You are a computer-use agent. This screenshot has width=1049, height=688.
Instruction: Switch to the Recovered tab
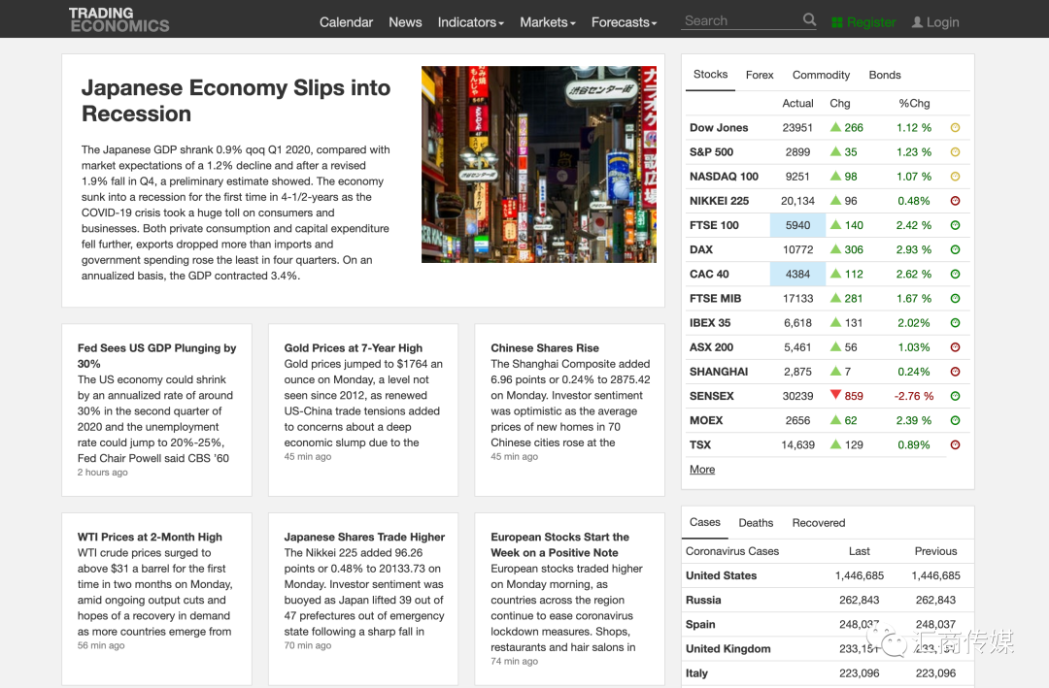(819, 523)
